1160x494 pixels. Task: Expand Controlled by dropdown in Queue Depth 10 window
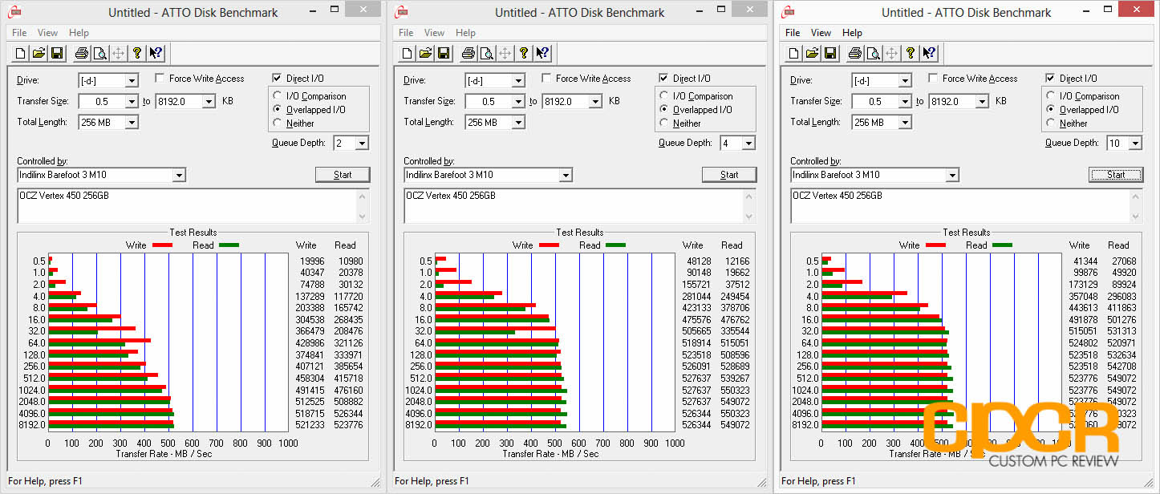(x=952, y=175)
